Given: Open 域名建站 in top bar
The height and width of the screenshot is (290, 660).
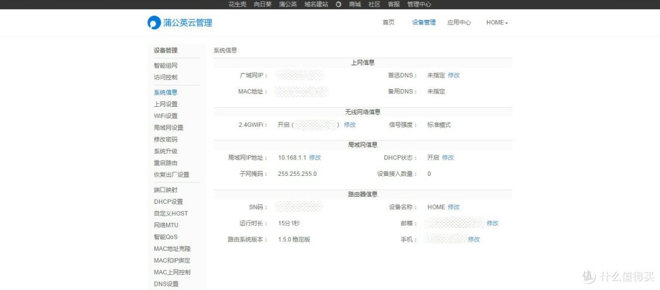Looking at the screenshot, I should point(316,4).
